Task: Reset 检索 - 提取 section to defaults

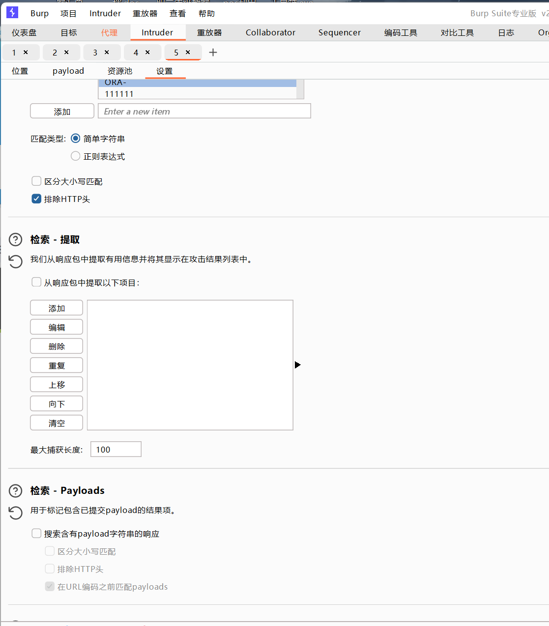Action: [16, 261]
